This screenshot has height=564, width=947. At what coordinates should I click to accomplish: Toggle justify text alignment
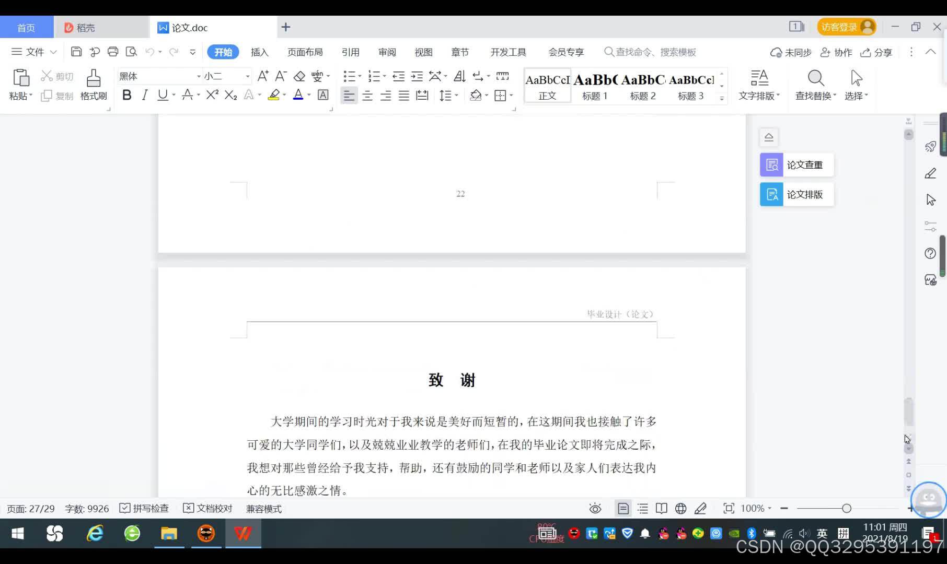point(404,95)
